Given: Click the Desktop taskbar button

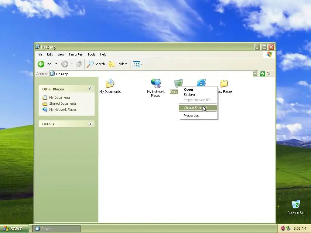Looking at the screenshot, I should (56, 229).
